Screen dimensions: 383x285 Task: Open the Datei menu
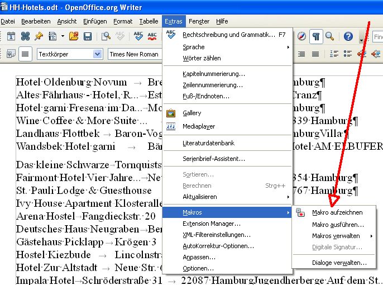pos(8,21)
